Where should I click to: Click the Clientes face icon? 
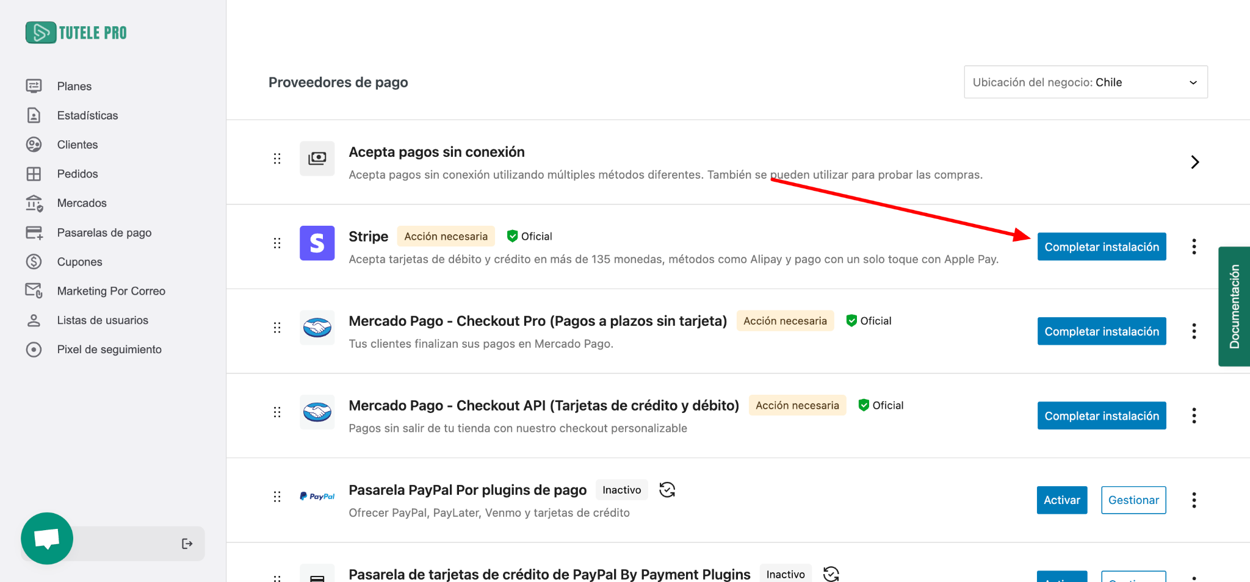point(34,145)
